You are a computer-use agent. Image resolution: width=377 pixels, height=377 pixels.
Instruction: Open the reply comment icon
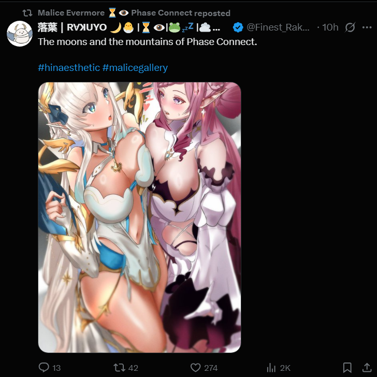pyautogui.click(x=44, y=367)
